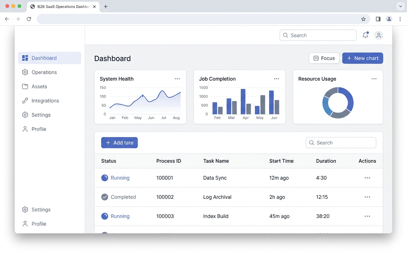
Task: Bookmark this page with the star icon
Action: point(363,19)
